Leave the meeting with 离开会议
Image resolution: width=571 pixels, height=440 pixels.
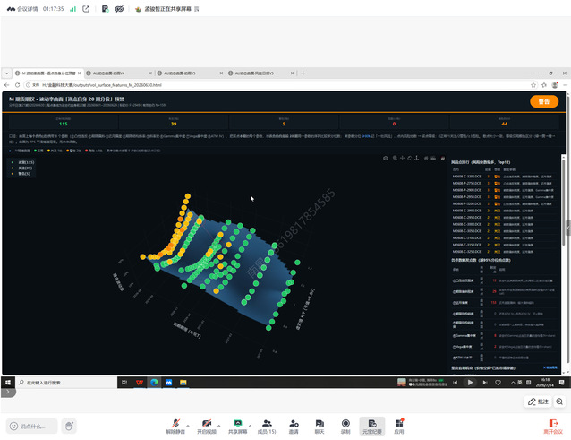tap(553, 427)
